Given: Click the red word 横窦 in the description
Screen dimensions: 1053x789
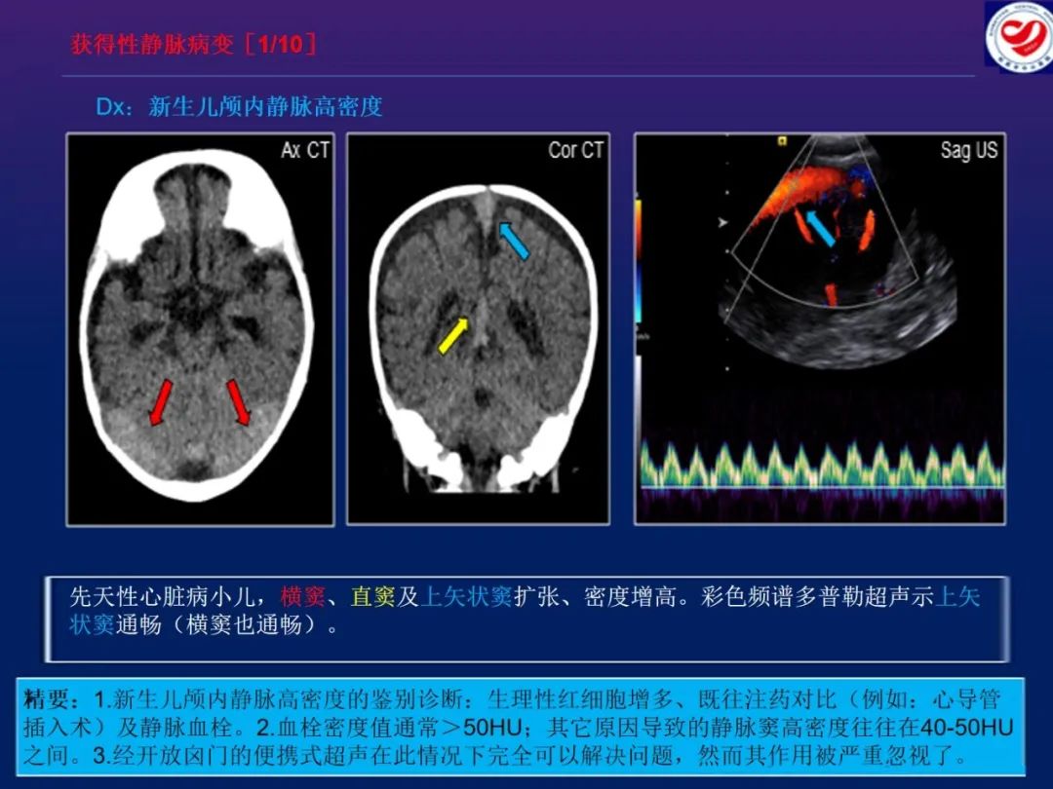Looking at the screenshot, I should (x=303, y=596).
